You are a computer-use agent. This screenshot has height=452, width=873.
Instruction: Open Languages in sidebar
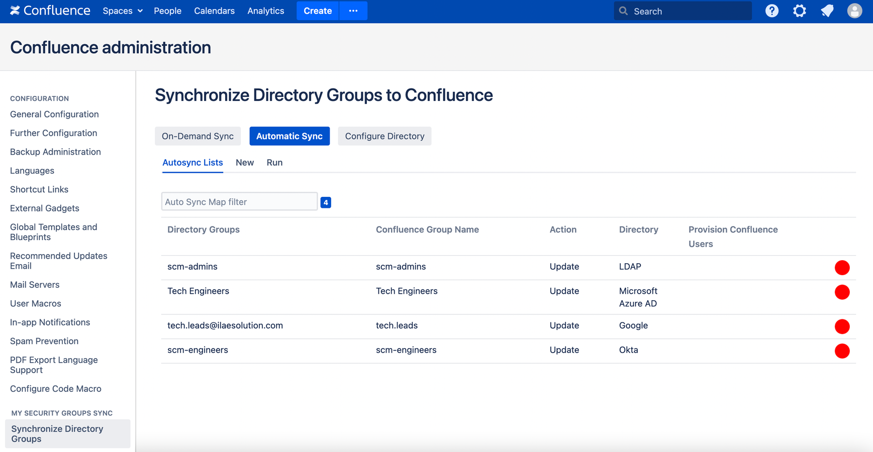point(32,171)
